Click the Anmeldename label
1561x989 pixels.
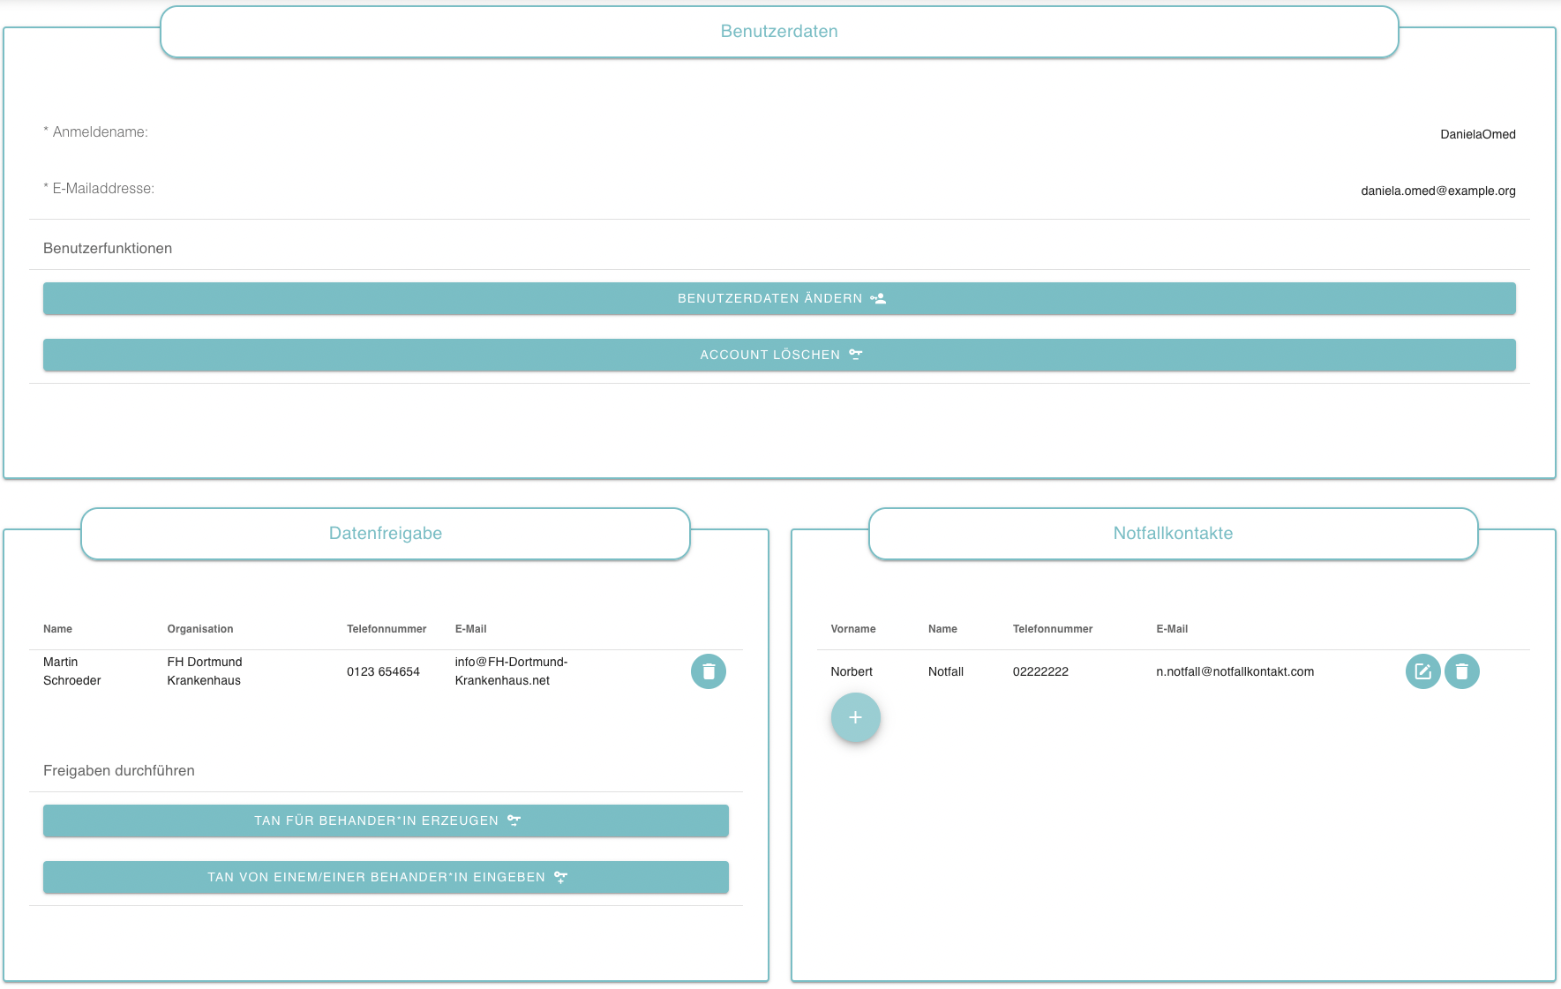[x=96, y=132]
